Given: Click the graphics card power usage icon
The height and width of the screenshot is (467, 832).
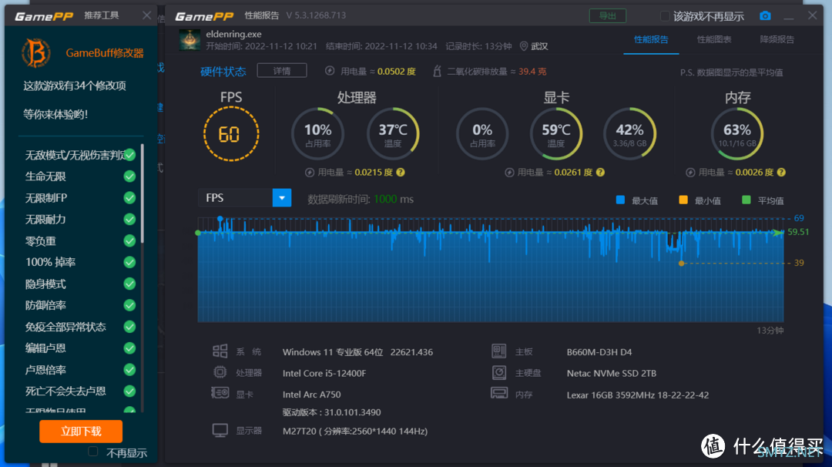Looking at the screenshot, I should (509, 173).
